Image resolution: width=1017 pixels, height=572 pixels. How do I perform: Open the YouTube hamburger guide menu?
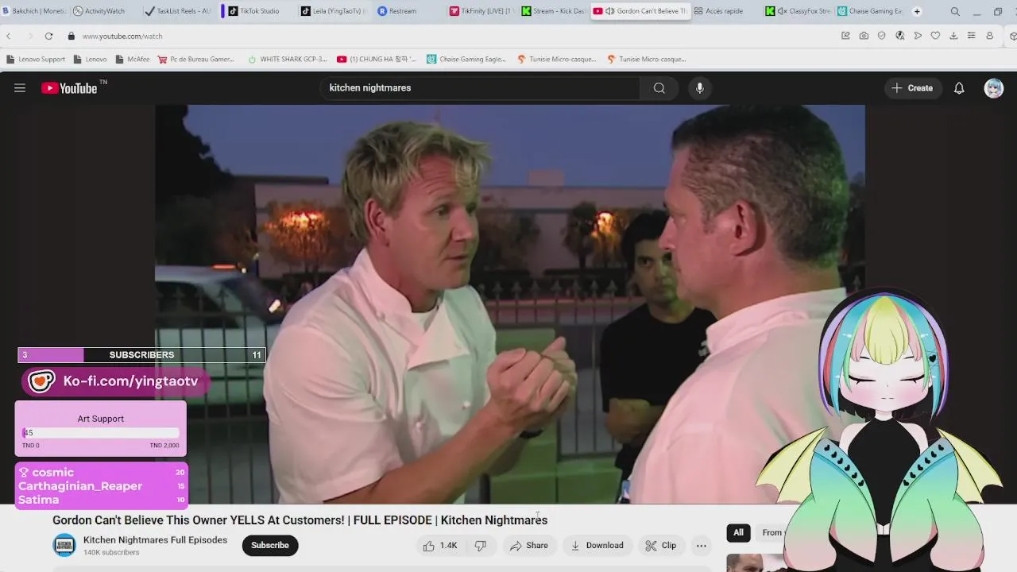(20, 88)
